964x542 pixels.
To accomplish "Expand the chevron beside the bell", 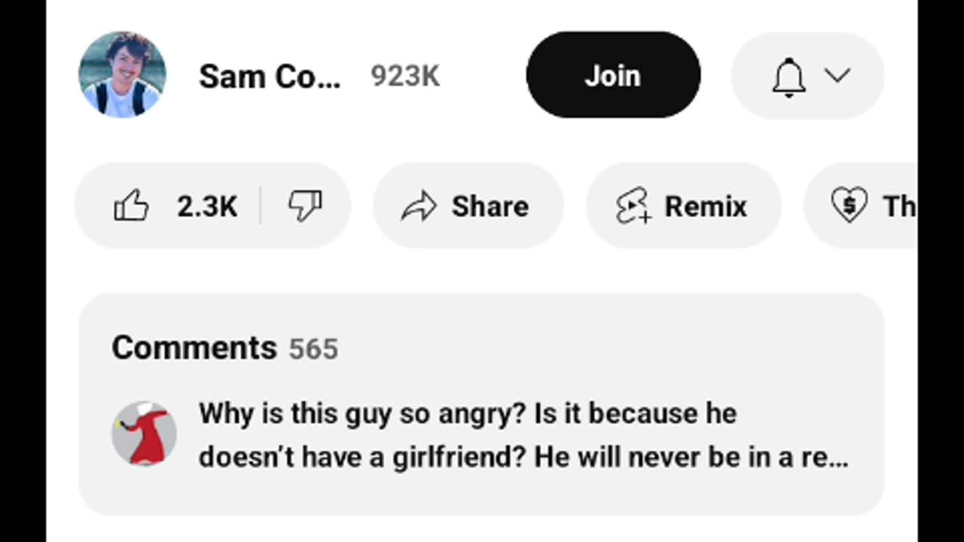I will pyautogui.click(x=837, y=75).
